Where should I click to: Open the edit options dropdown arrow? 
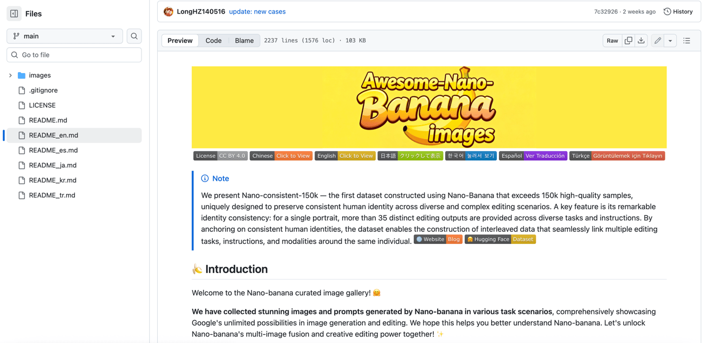point(670,40)
